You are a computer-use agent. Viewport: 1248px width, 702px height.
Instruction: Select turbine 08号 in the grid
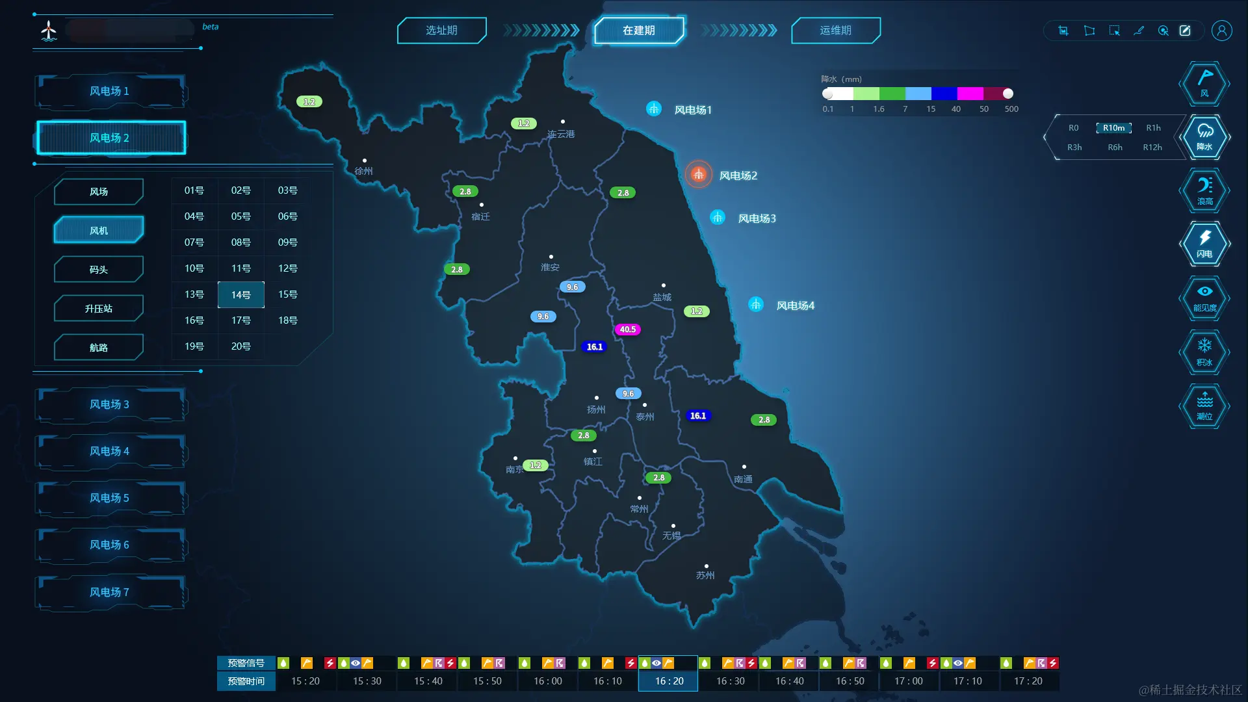click(x=240, y=242)
